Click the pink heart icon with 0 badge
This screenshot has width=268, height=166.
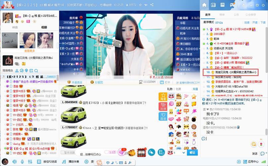[x=121, y=152]
